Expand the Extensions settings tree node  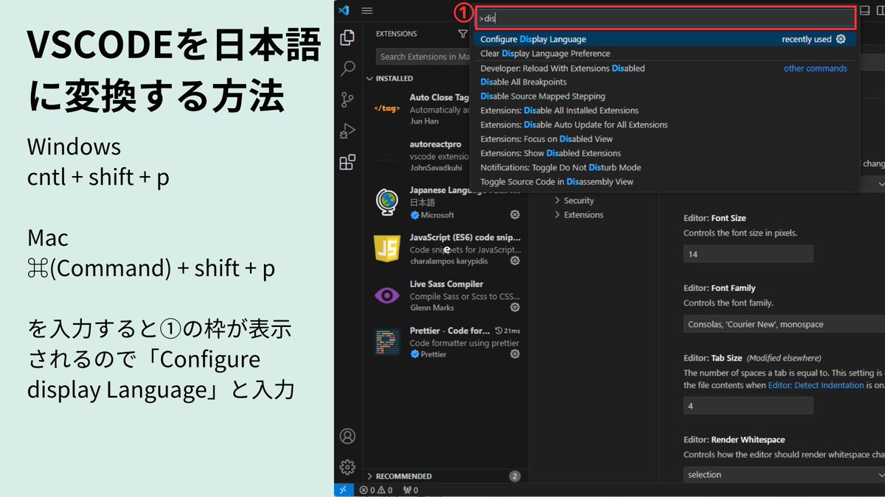pos(579,215)
